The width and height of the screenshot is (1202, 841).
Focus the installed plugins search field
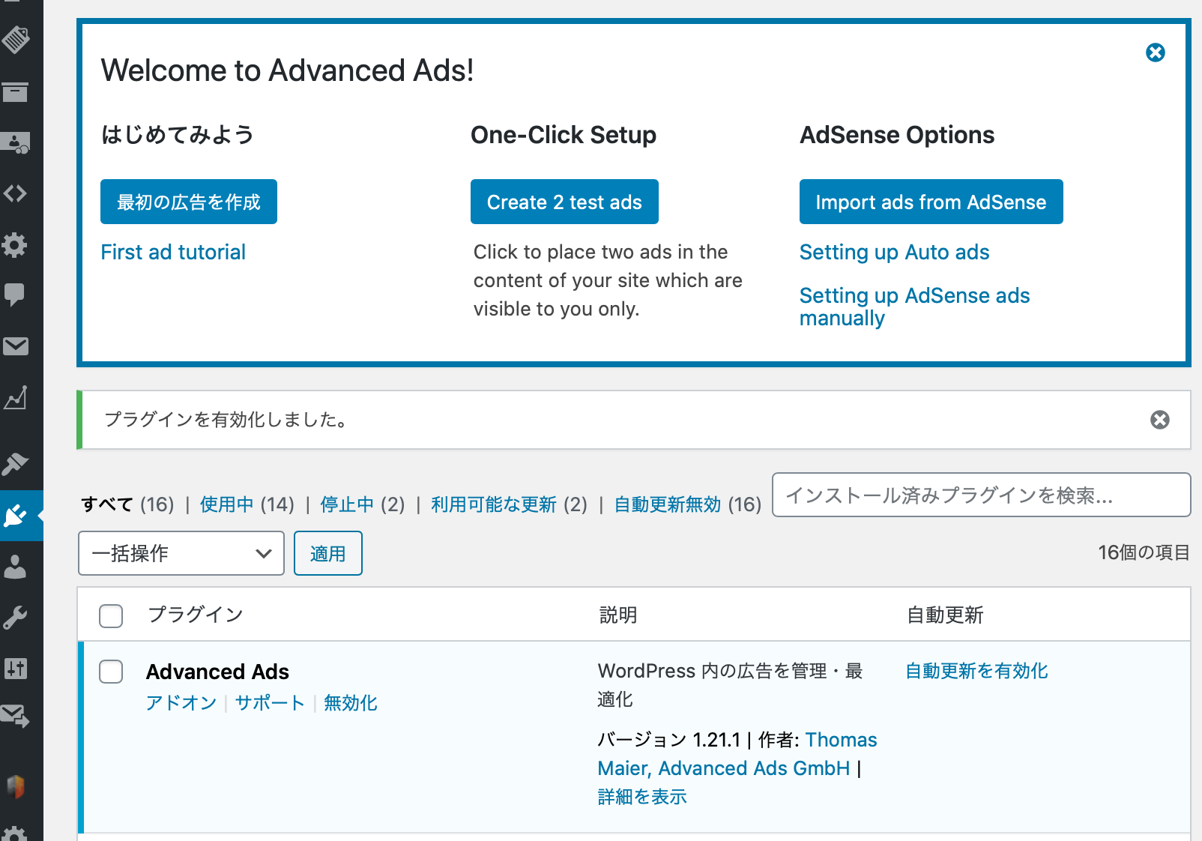(x=981, y=495)
